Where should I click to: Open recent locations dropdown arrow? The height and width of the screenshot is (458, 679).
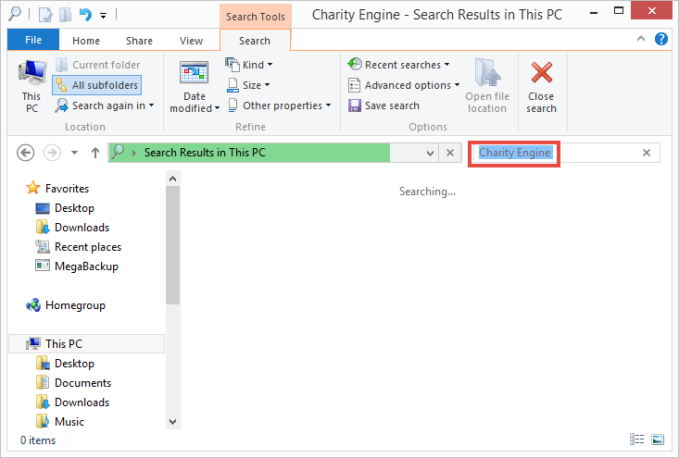[x=74, y=153]
